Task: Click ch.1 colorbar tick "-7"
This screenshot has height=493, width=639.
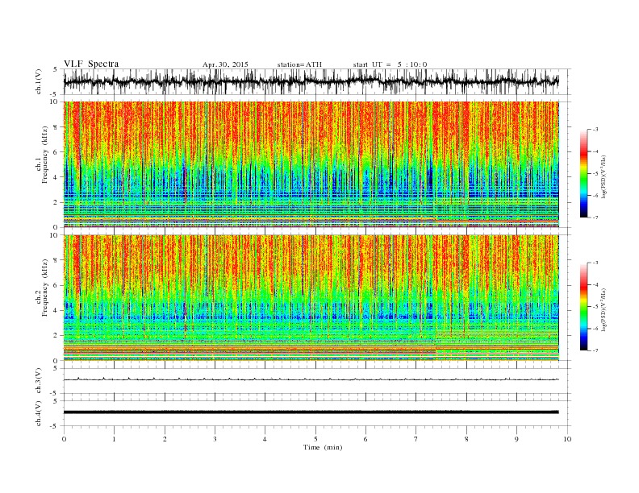Action: click(595, 217)
